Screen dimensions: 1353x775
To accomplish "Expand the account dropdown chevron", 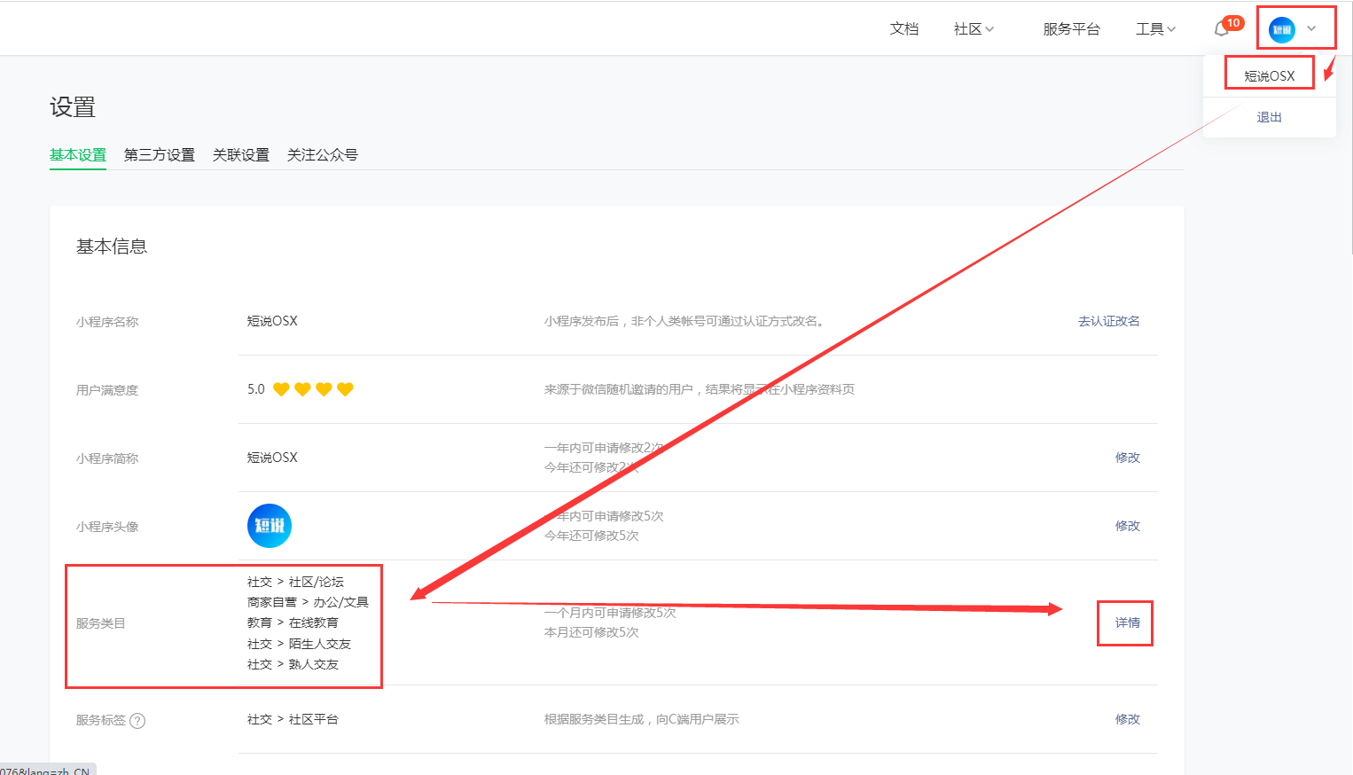I will (x=1311, y=29).
